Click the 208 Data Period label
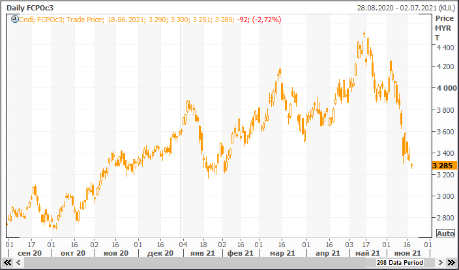Viewport: 459px width, 270px height. tap(399, 262)
